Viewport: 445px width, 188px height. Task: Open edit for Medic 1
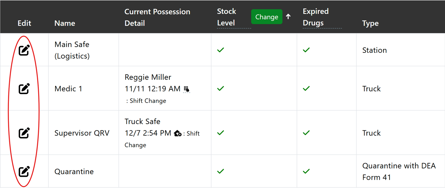(x=24, y=89)
